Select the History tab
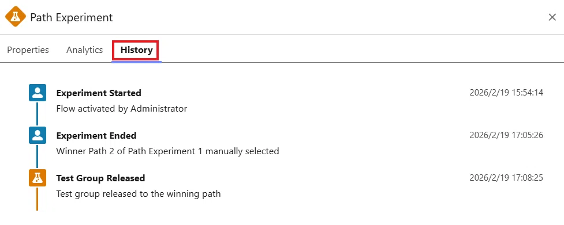Image resolution: width=564 pixels, height=225 pixels. pos(136,50)
